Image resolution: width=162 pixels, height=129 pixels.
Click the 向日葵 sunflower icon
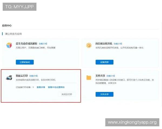click(x=89, y=45)
